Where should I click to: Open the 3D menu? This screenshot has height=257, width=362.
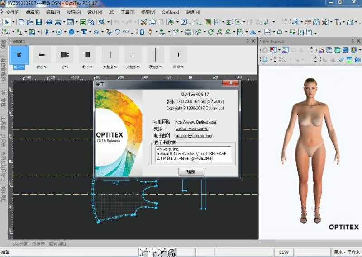[x=111, y=12]
